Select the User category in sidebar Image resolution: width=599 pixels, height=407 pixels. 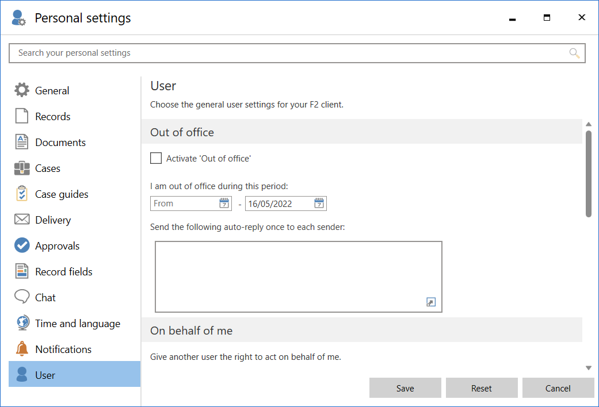[x=74, y=374]
